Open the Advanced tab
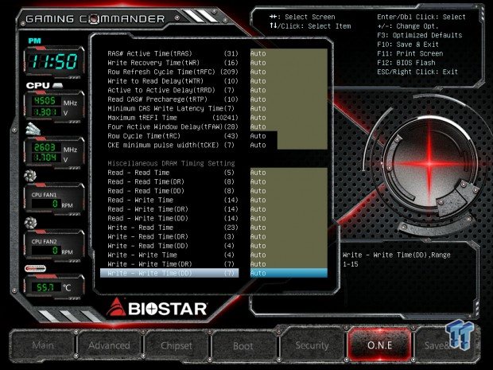The image size is (493, 370). tap(109, 345)
